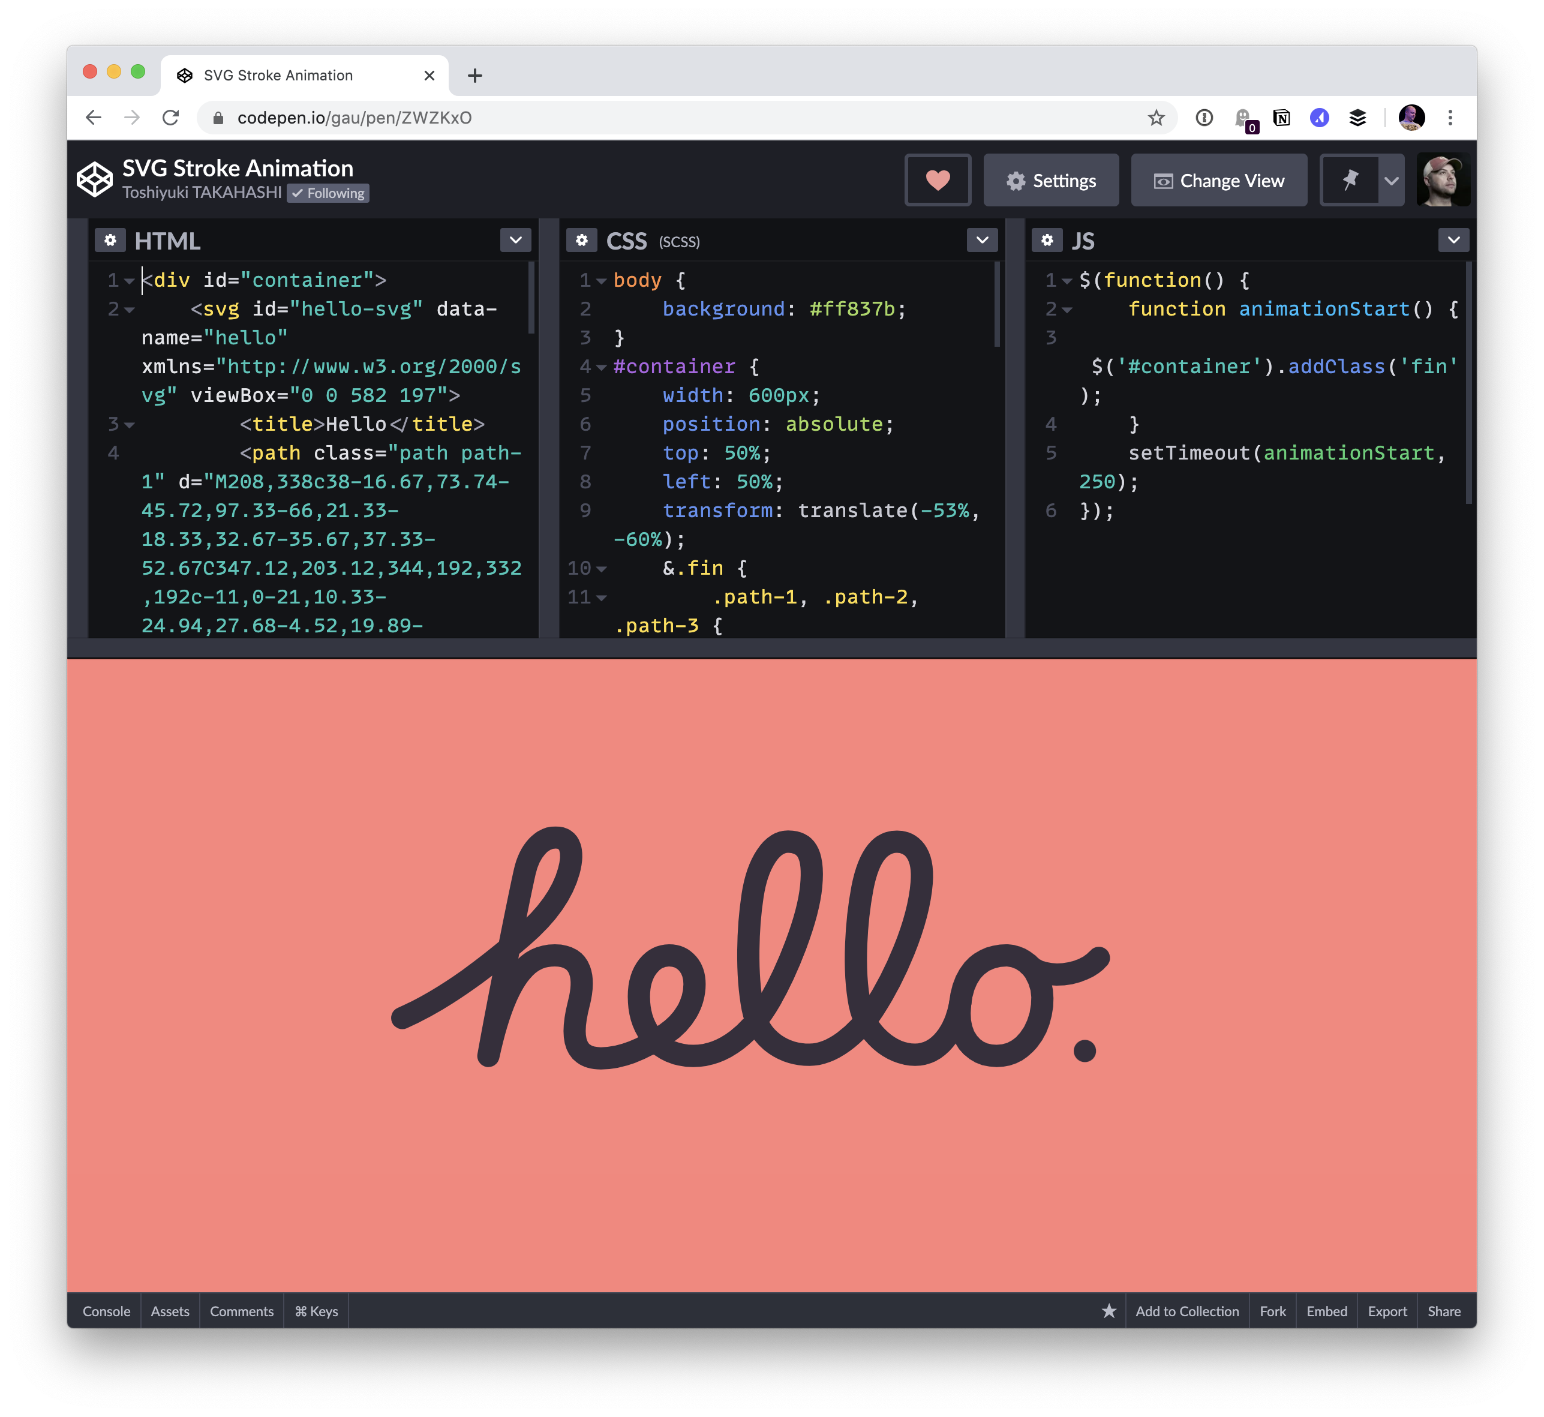Click the Notion extension icon

pyautogui.click(x=1281, y=118)
